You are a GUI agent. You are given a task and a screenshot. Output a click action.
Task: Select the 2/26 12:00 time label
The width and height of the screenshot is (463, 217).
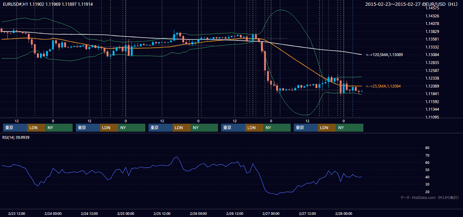(x=235, y=213)
